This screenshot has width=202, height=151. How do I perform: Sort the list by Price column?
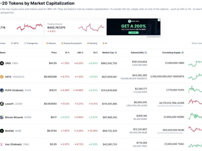[x=54, y=53]
